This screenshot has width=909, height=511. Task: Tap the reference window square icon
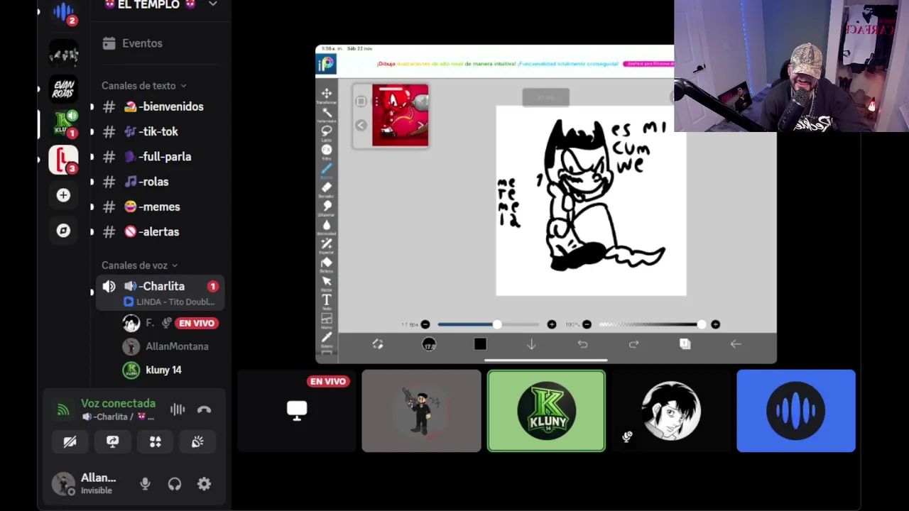[361, 101]
